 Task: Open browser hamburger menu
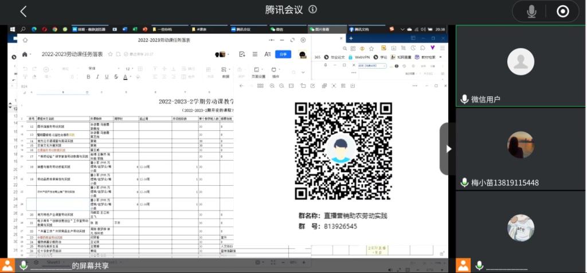442,48
